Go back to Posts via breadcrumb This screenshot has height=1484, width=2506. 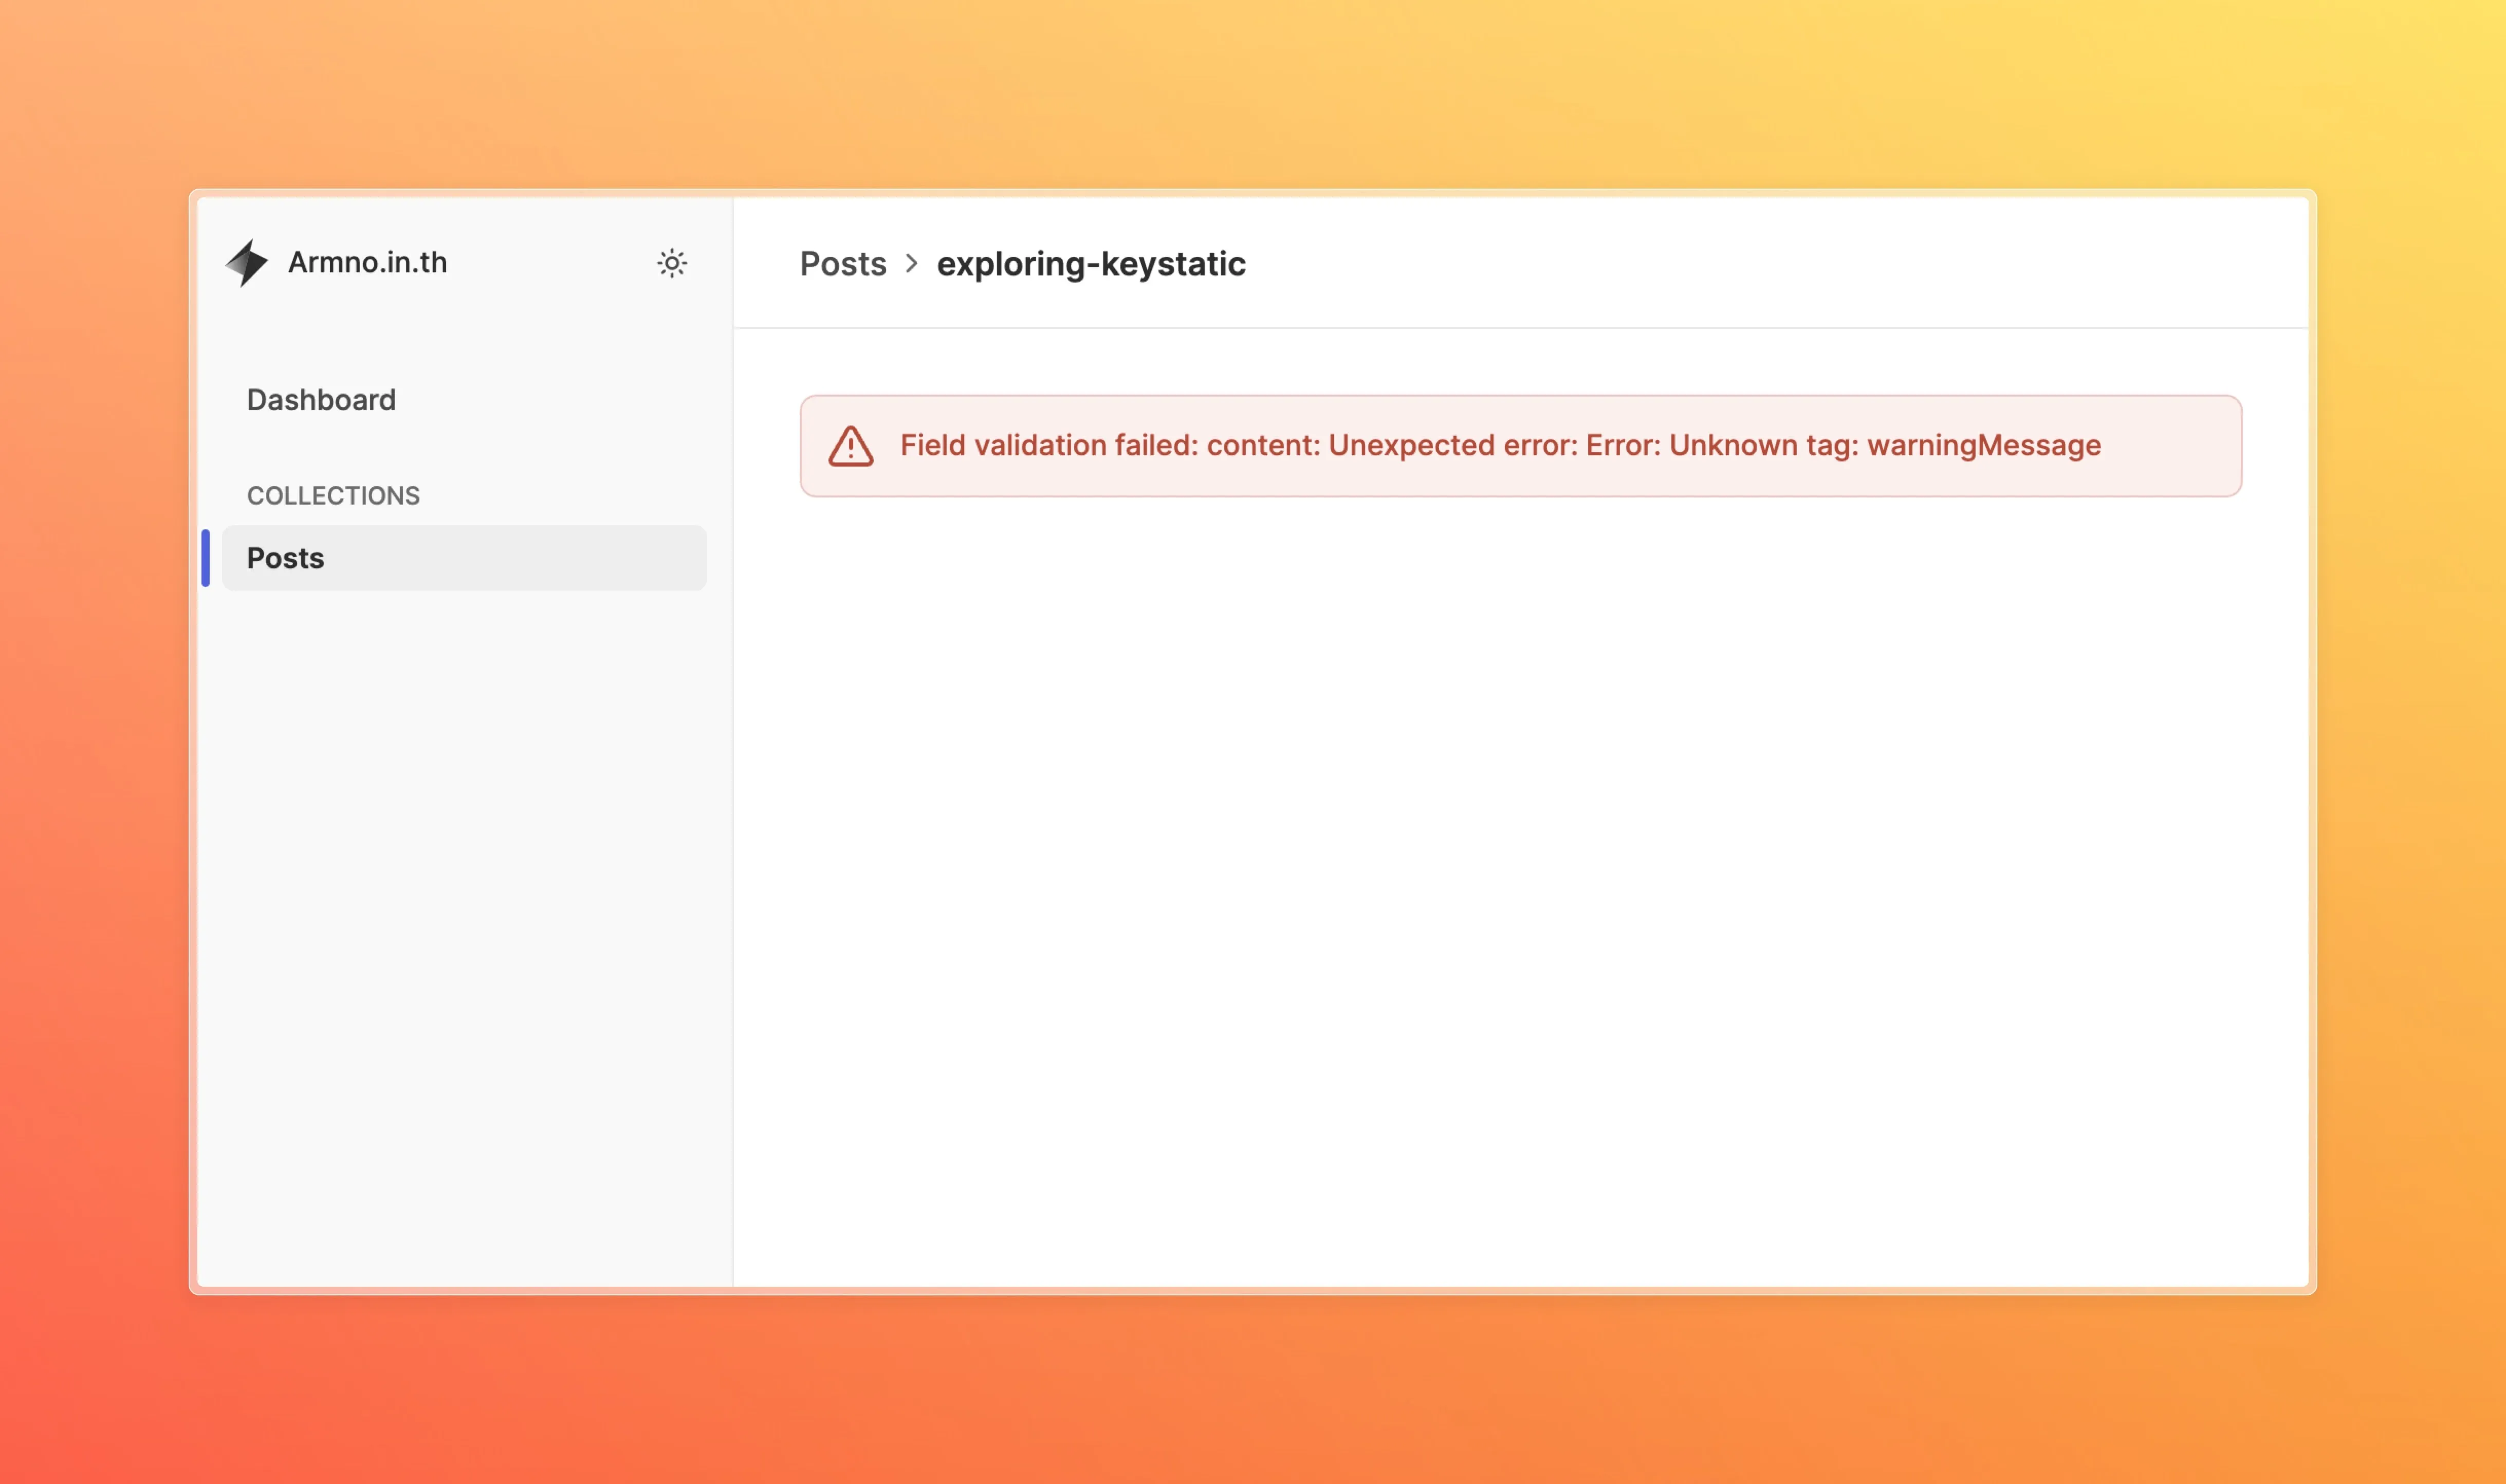pyautogui.click(x=842, y=264)
